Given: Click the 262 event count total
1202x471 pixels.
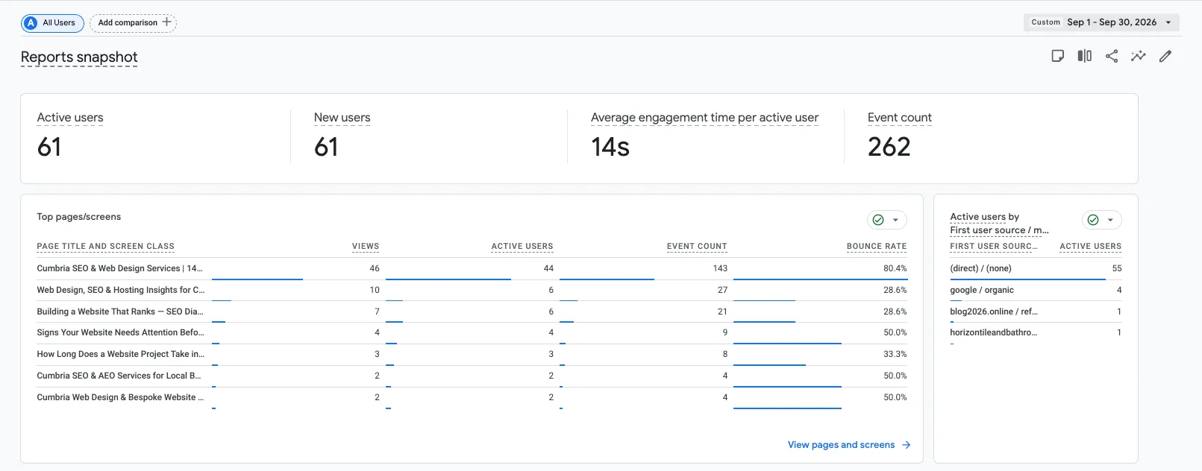Looking at the screenshot, I should coord(889,147).
